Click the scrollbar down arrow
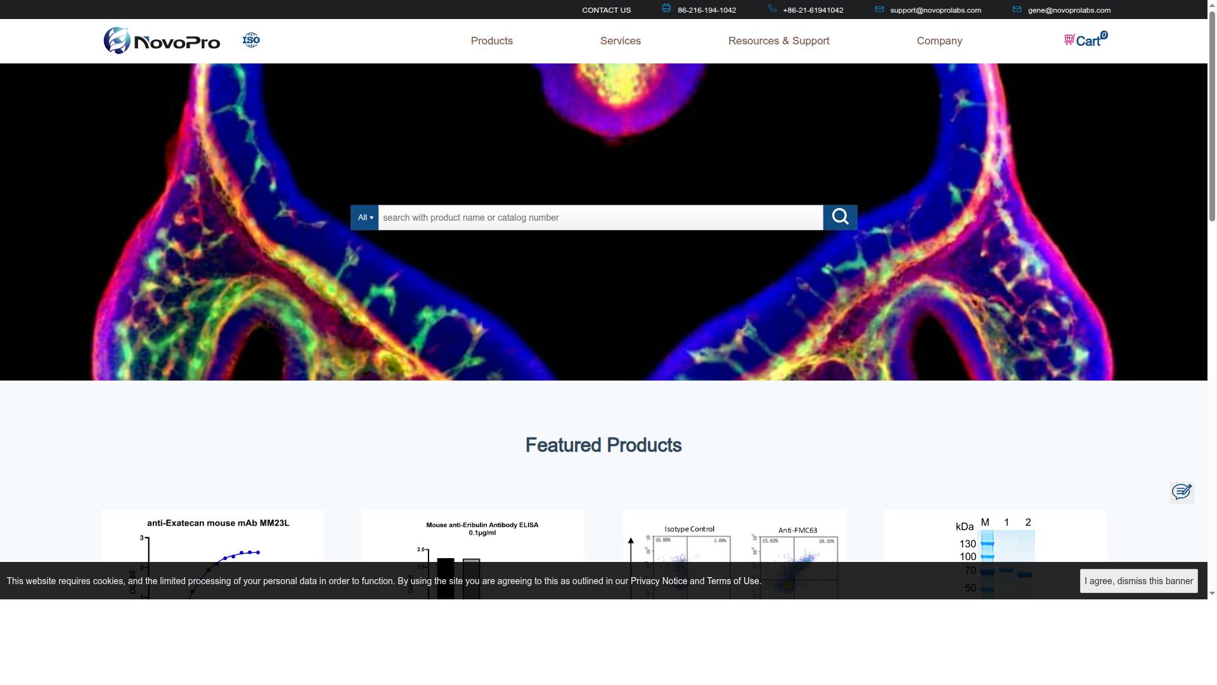1217x685 pixels. pyautogui.click(x=1212, y=594)
